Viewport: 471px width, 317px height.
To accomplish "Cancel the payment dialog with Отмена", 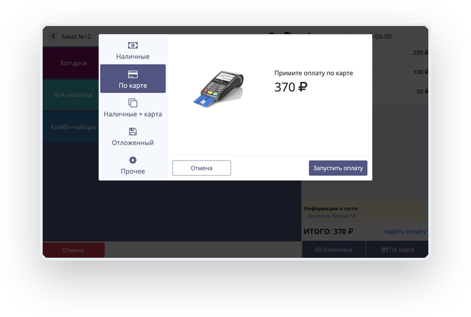I will point(202,168).
